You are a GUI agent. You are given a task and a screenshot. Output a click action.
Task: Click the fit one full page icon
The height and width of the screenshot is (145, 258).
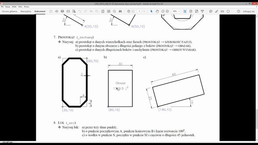pos(191,11)
